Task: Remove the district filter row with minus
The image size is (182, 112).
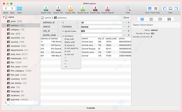Action: [x=125, y=27]
